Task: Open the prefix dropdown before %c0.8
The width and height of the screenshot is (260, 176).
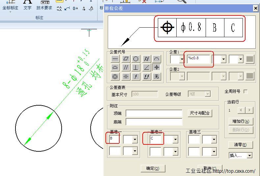Action: (x=182, y=59)
